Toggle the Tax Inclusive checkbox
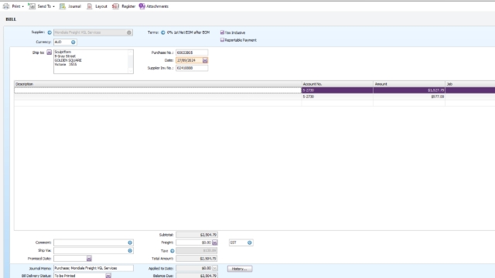The width and height of the screenshot is (495, 278). [222, 32]
